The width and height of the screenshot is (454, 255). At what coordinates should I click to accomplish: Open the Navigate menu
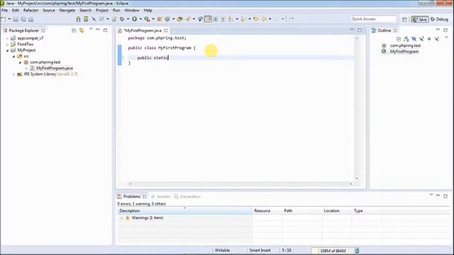pyautogui.click(x=67, y=10)
